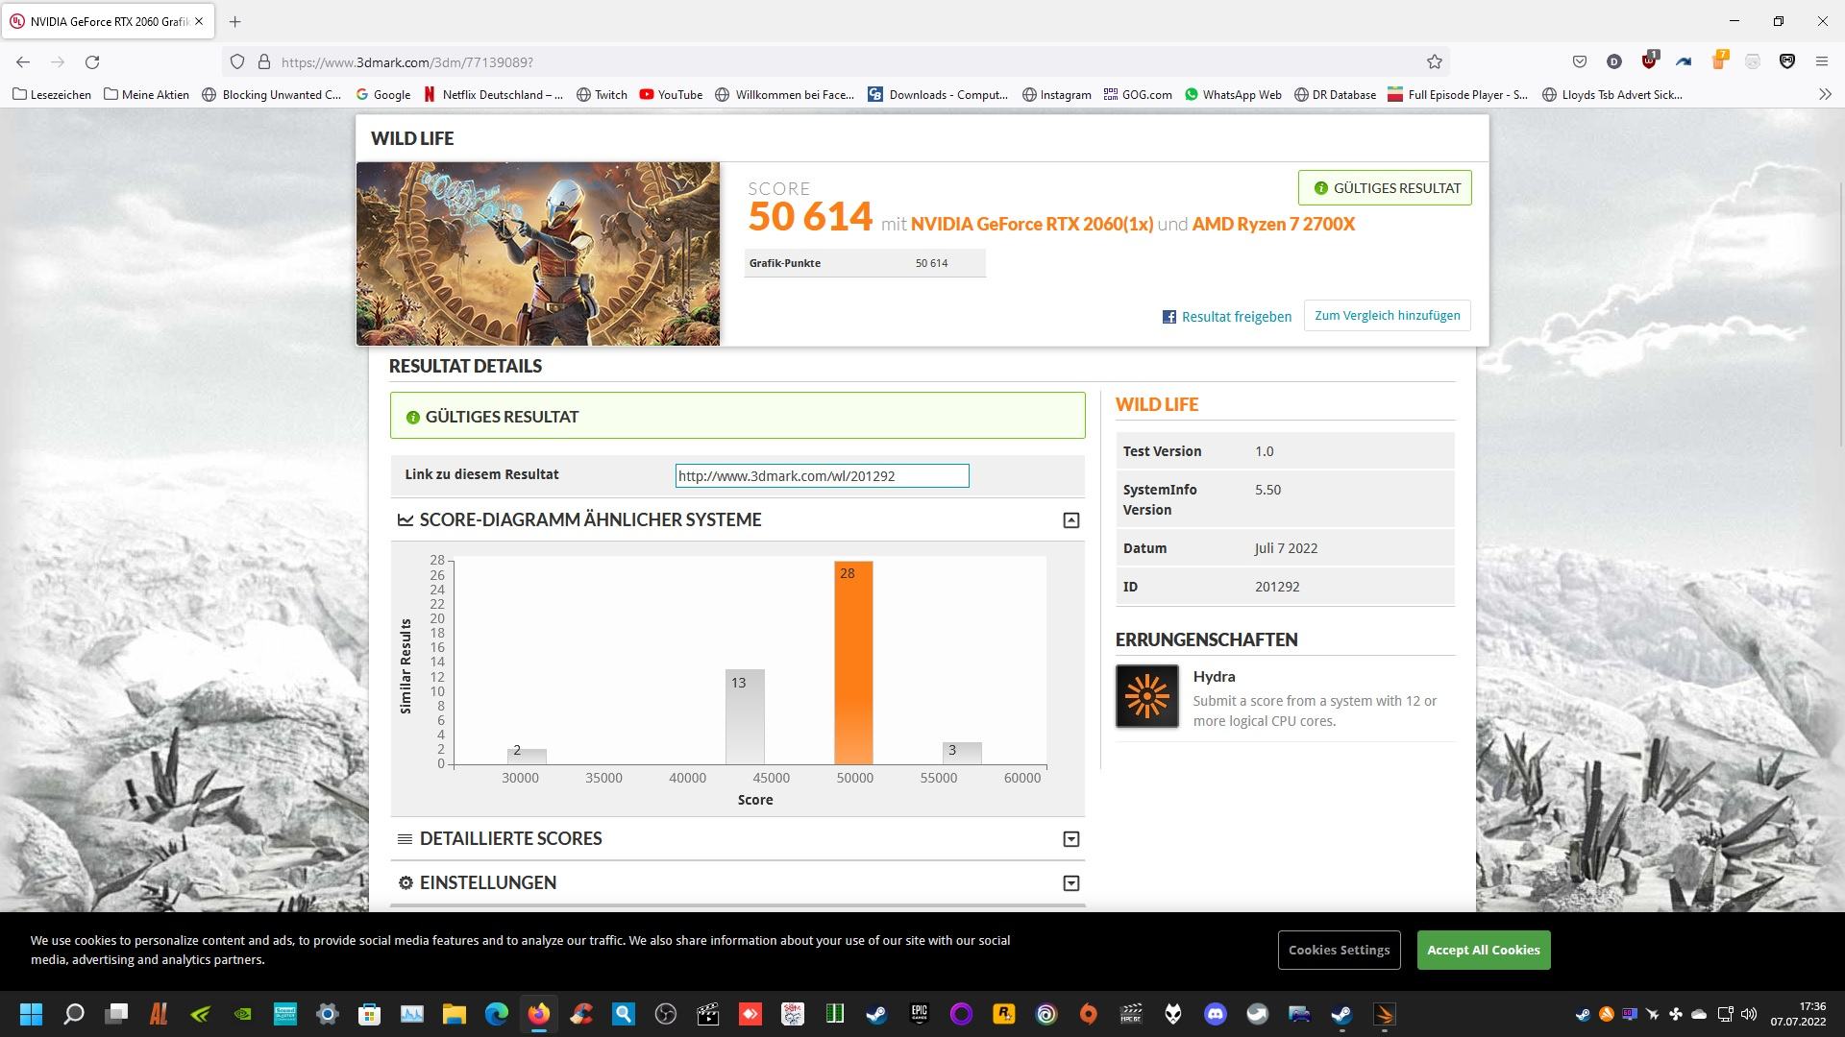The image size is (1845, 1037).
Task: Collapse the Score-Diagramm section
Action: (x=1070, y=520)
